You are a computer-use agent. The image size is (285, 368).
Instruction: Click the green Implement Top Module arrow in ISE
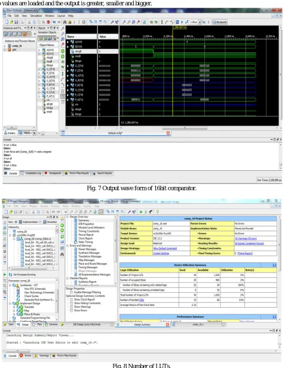coord(141,212)
